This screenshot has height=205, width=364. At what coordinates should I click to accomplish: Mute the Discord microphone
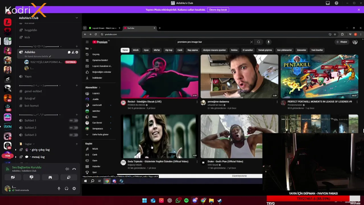tap(59, 188)
